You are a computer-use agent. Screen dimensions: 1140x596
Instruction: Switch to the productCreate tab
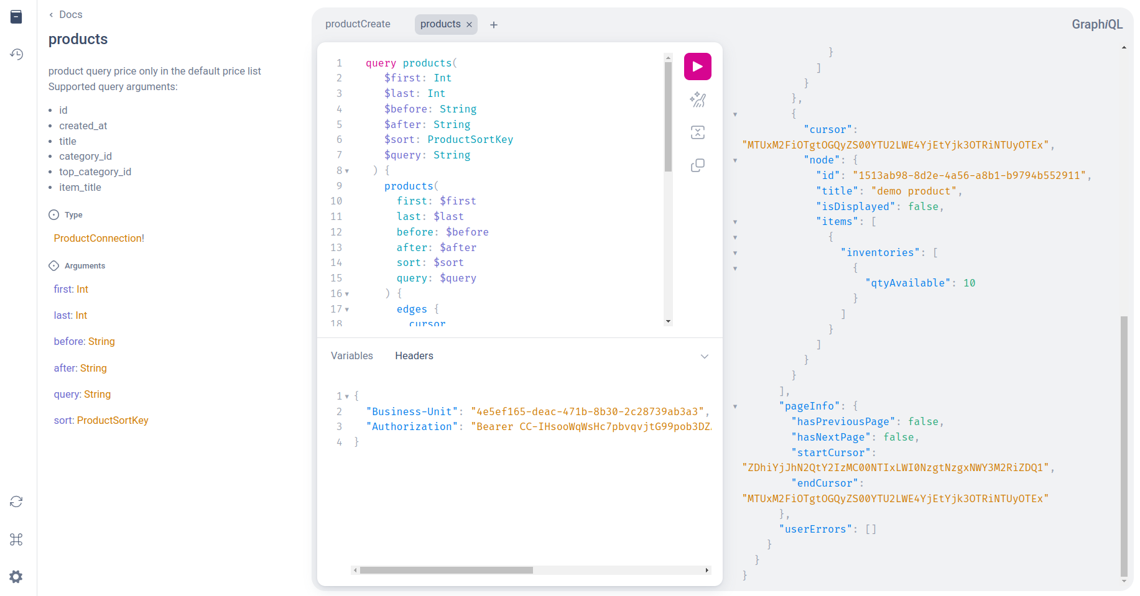point(358,24)
